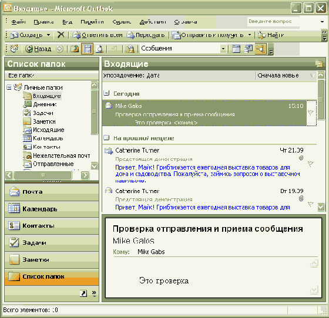Open the Контакты navigation pane button
Screen dimensions: 329x318
pos(52,226)
